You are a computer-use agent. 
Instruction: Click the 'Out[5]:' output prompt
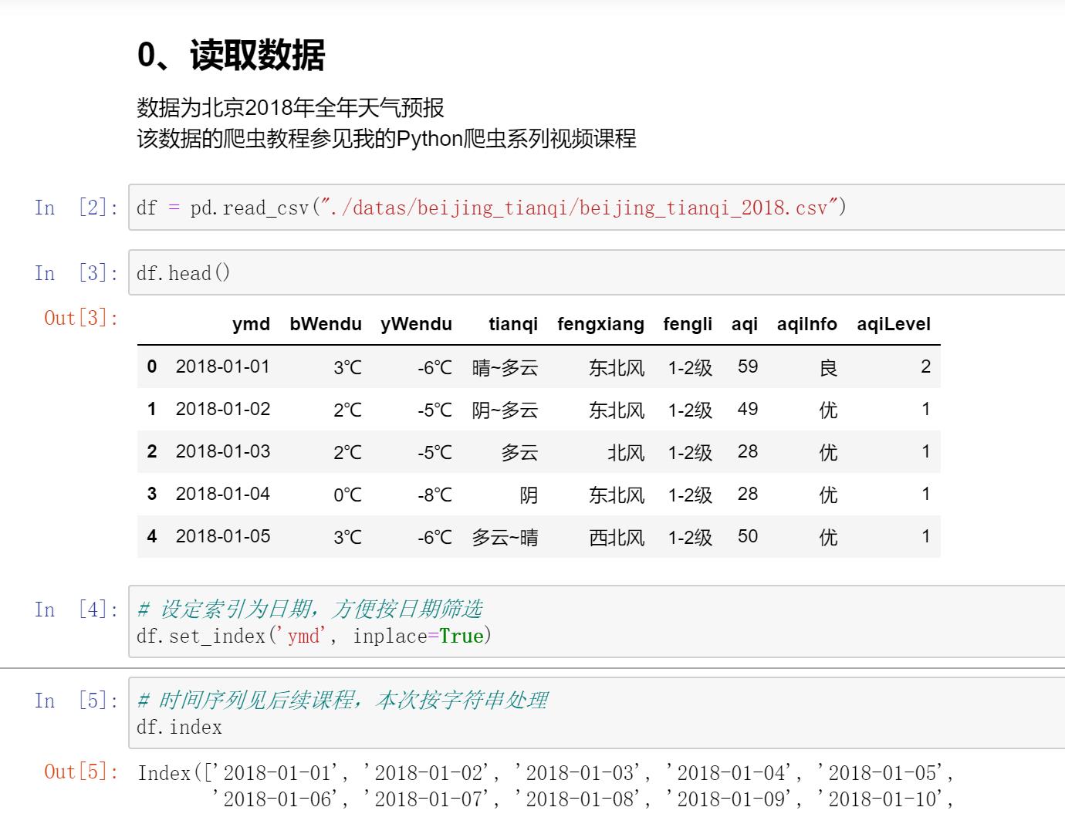[82, 772]
